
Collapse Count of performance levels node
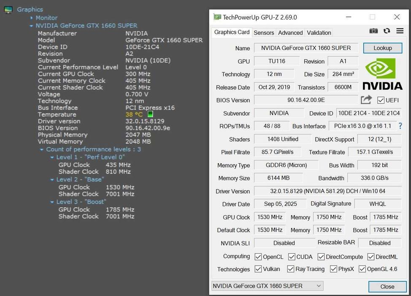click(42, 149)
